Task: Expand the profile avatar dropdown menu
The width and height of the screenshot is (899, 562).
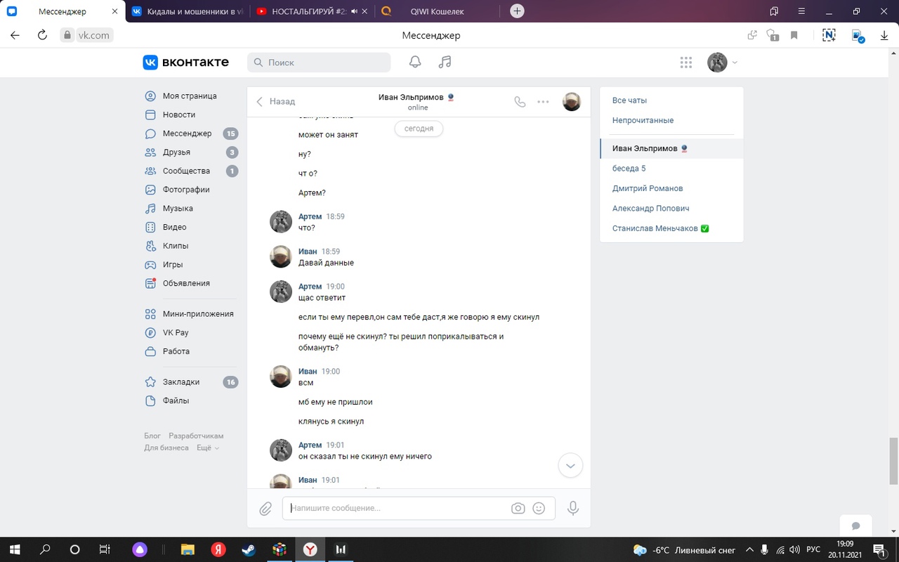Action: (x=723, y=63)
